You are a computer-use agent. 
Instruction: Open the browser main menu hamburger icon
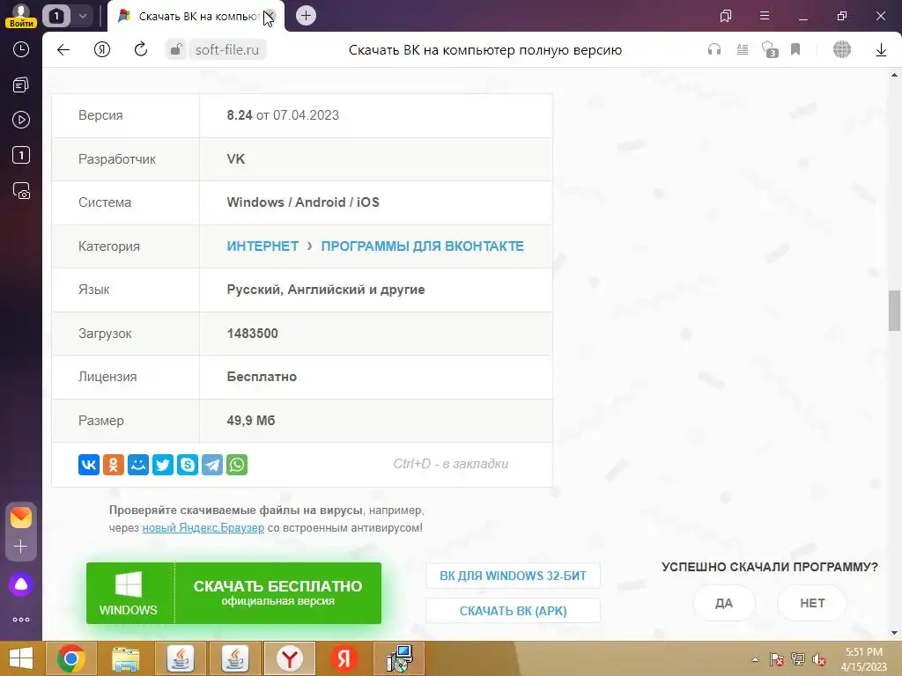click(x=765, y=16)
